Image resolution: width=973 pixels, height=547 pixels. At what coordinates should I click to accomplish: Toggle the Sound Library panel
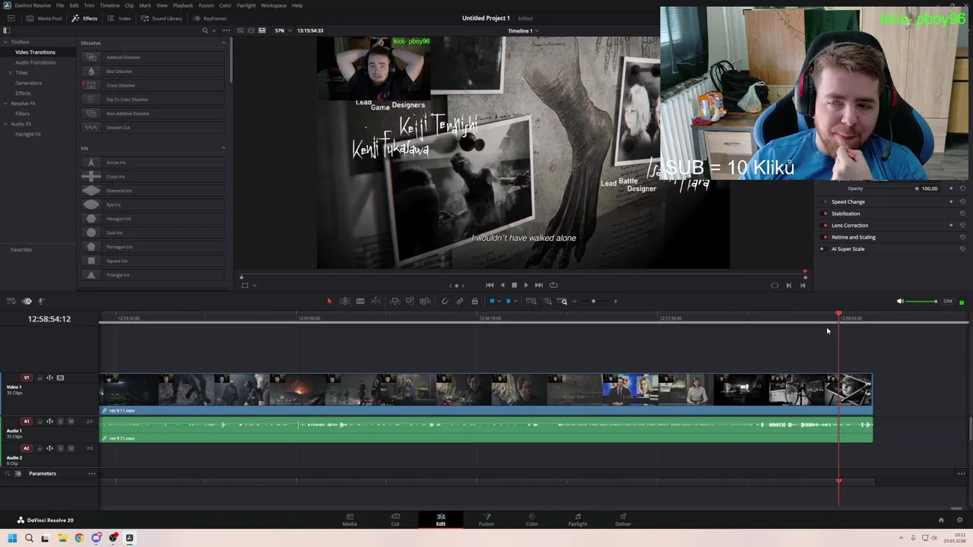pyautogui.click(x=161, y=18)
